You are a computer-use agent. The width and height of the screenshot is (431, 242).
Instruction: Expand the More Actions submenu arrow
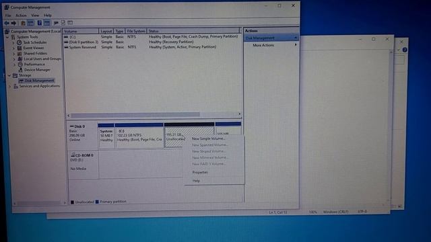coord(296,45)
